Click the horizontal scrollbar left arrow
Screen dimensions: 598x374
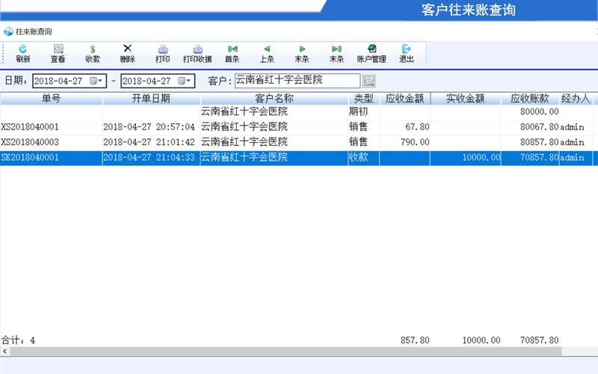(x=5, y=352)
